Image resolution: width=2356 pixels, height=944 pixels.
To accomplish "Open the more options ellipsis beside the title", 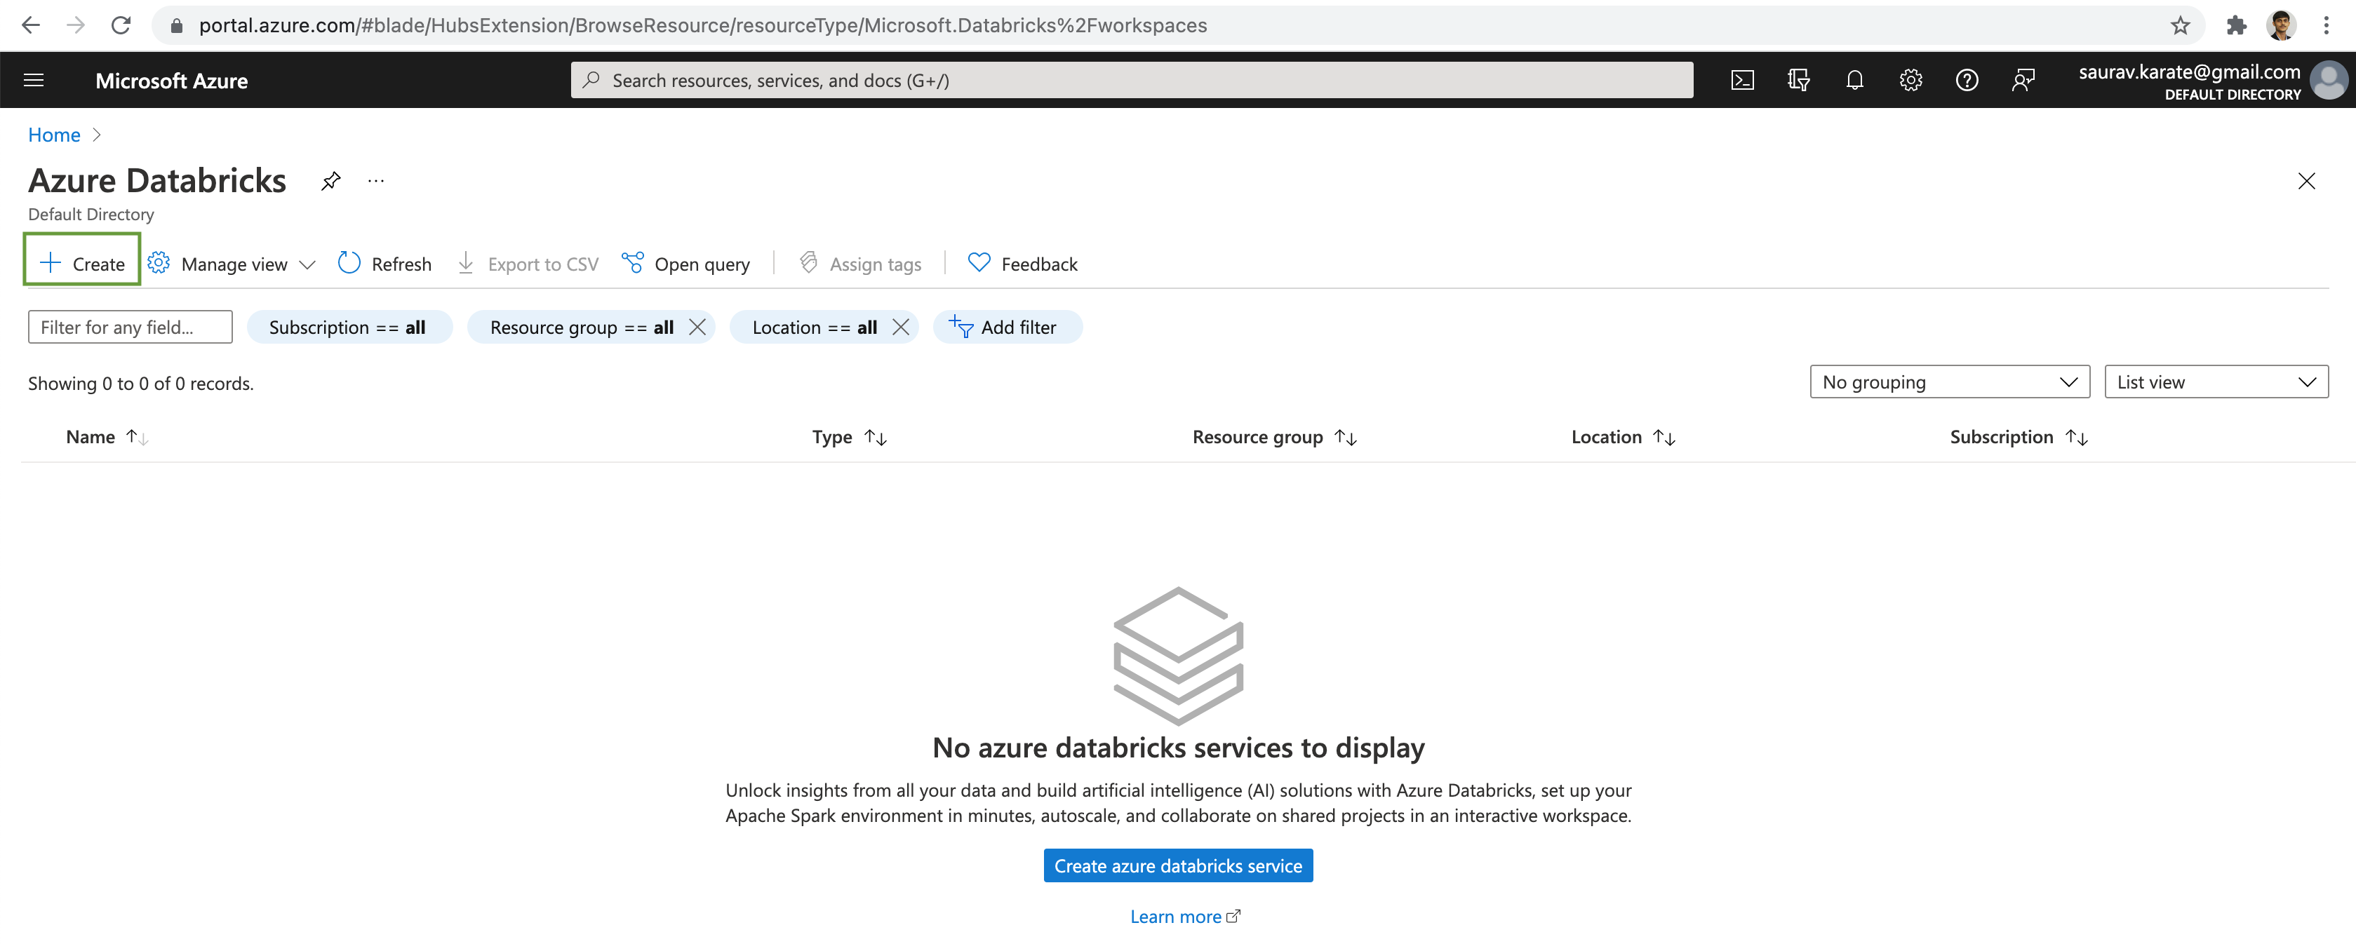I will tap(376, 181).
